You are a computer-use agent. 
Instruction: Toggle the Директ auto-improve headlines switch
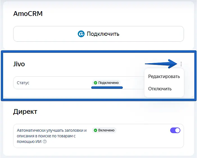pyautogui.click(x=175, y=130)
